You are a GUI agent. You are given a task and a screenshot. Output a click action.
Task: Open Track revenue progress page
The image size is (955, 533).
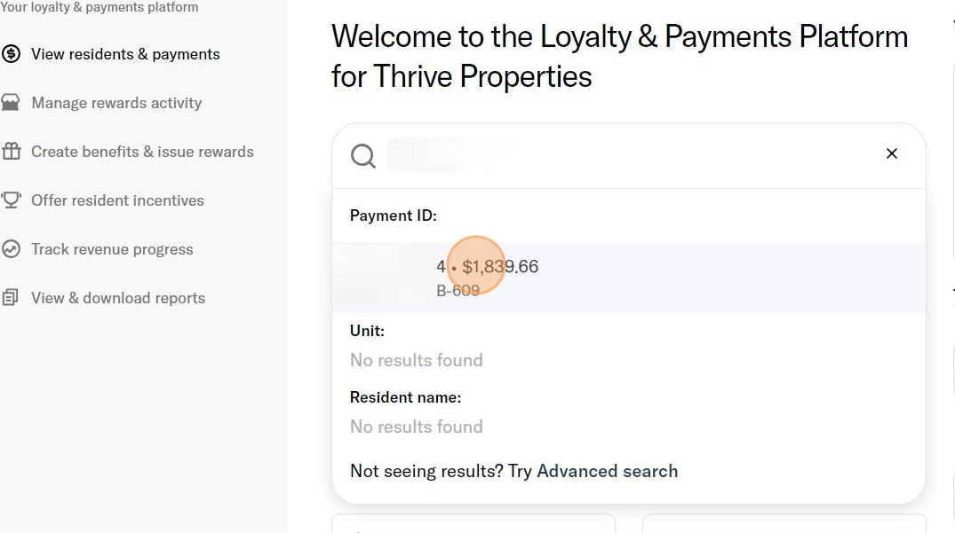[x=112, y=249]
